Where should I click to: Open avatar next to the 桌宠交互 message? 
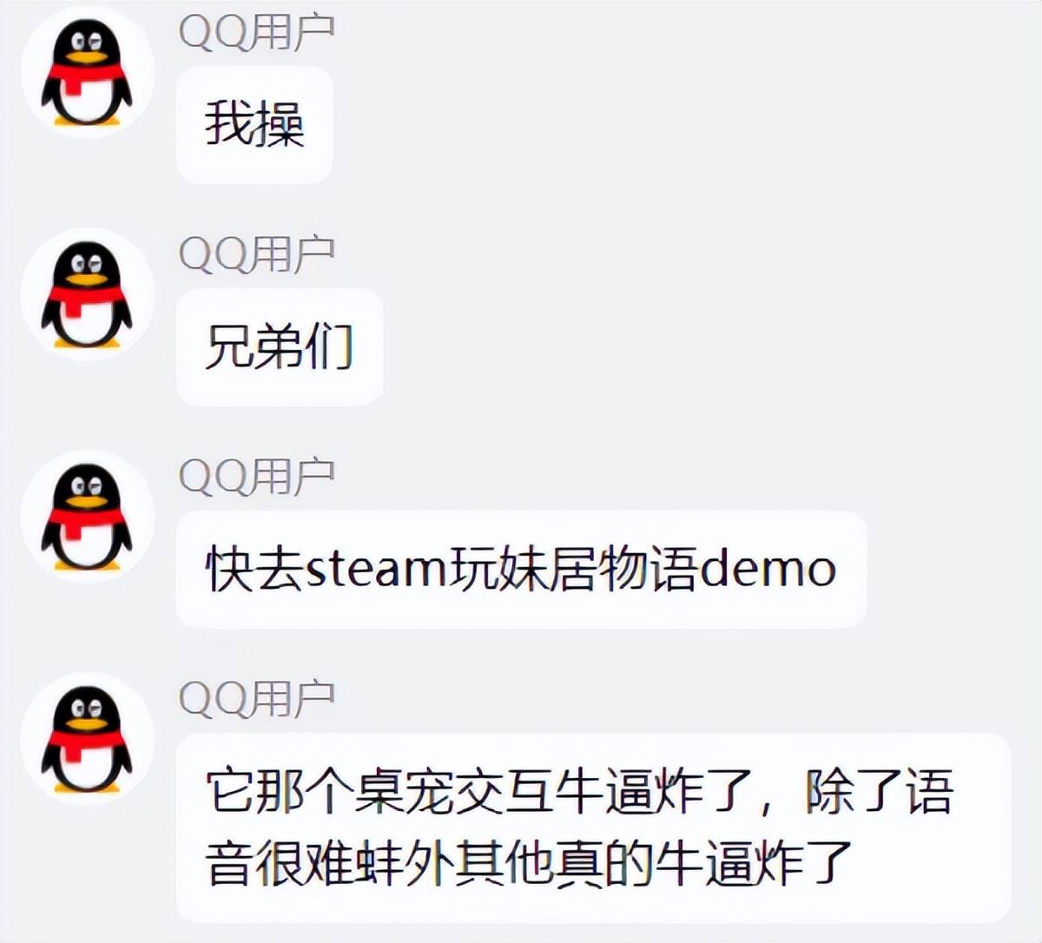click(x=87, y=738)
